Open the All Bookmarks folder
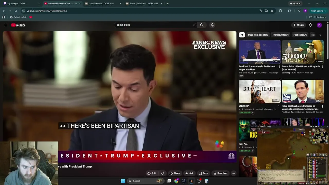The width and height of the screenshot is (329, 185). click(x=318, y=17)
